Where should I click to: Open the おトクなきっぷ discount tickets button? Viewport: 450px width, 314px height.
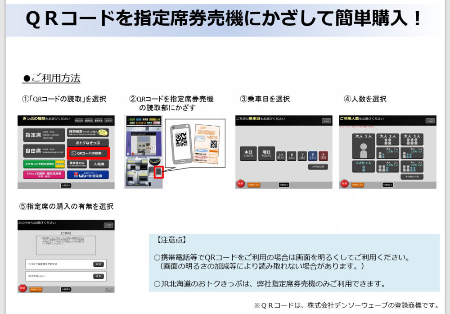click(88, 143)
